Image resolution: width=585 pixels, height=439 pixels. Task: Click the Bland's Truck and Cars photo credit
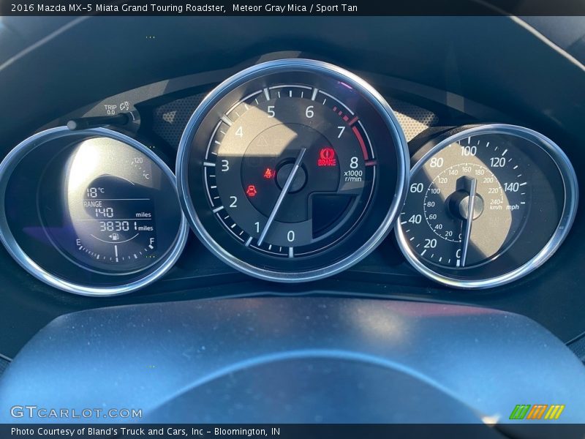click(x=146, y=432)
